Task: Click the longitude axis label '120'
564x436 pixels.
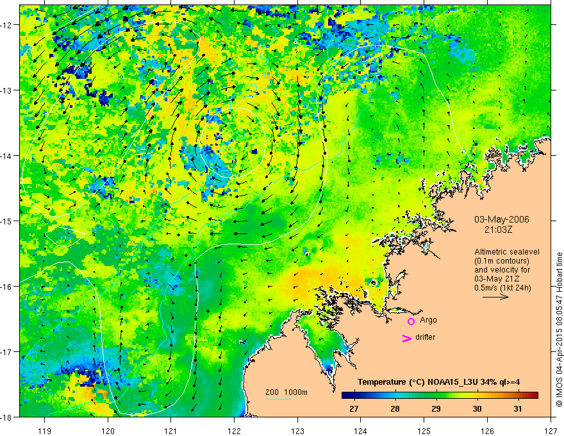Action: point(108,431)
